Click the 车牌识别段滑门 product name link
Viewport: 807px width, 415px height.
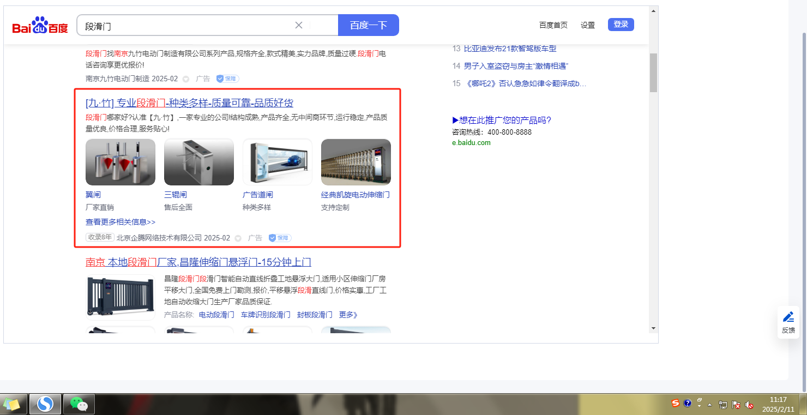266,315
